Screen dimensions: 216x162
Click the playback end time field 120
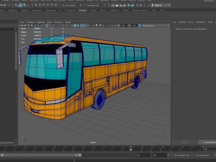click(x=143, y=155)
